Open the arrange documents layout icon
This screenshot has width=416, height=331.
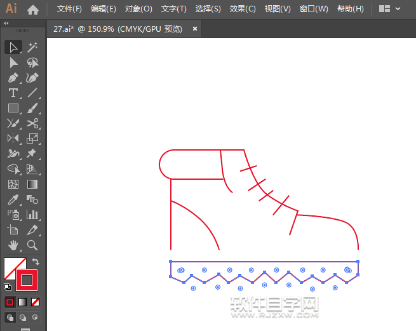(384, 9)
